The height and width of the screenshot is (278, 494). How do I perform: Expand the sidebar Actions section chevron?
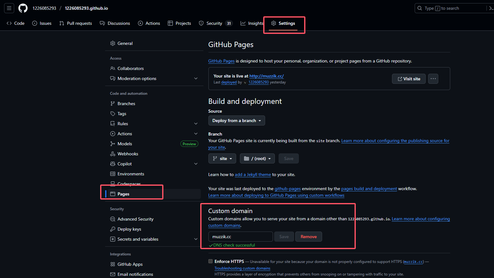(x=196, y=134)
